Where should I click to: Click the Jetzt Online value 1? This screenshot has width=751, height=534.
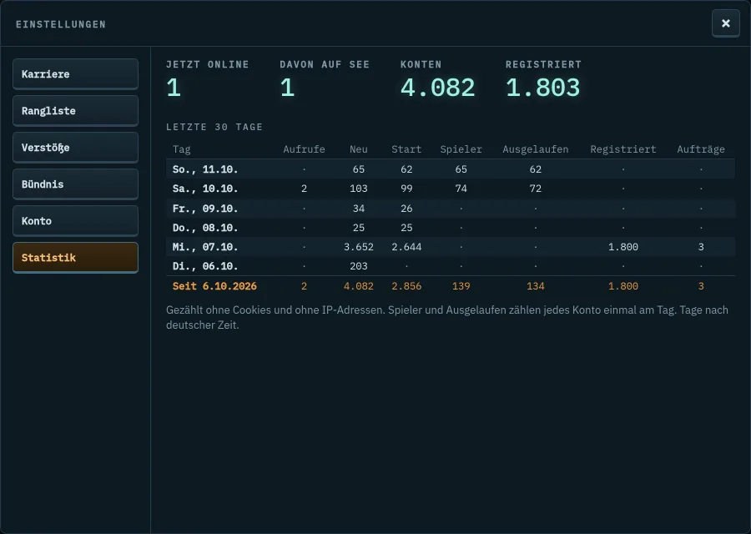pyautogui.click(x=174, y=88)
